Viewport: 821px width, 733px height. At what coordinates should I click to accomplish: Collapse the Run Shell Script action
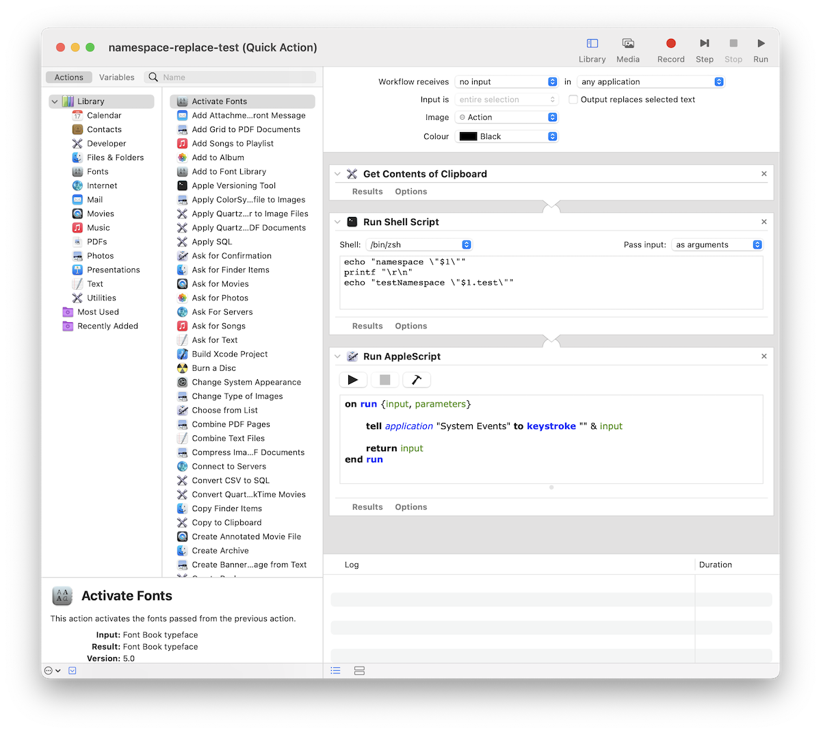[x=337, y=222]
